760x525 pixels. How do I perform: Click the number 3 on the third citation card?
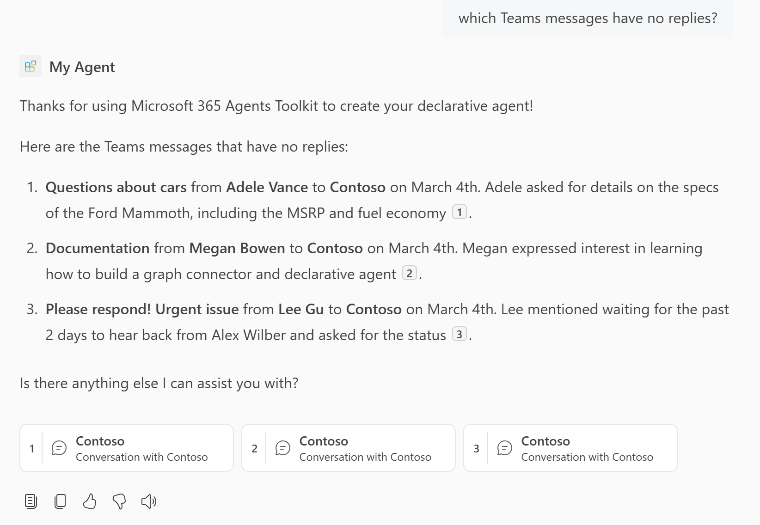click(x=476, y=448)
